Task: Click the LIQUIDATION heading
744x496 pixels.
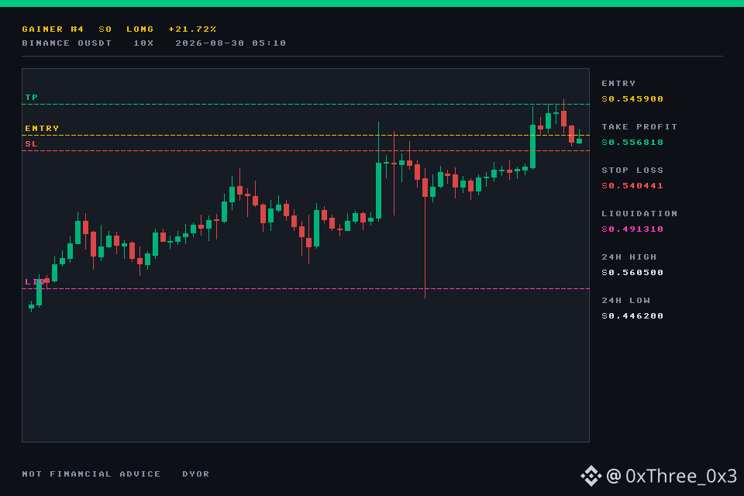Action: click(x=639, y=214)
